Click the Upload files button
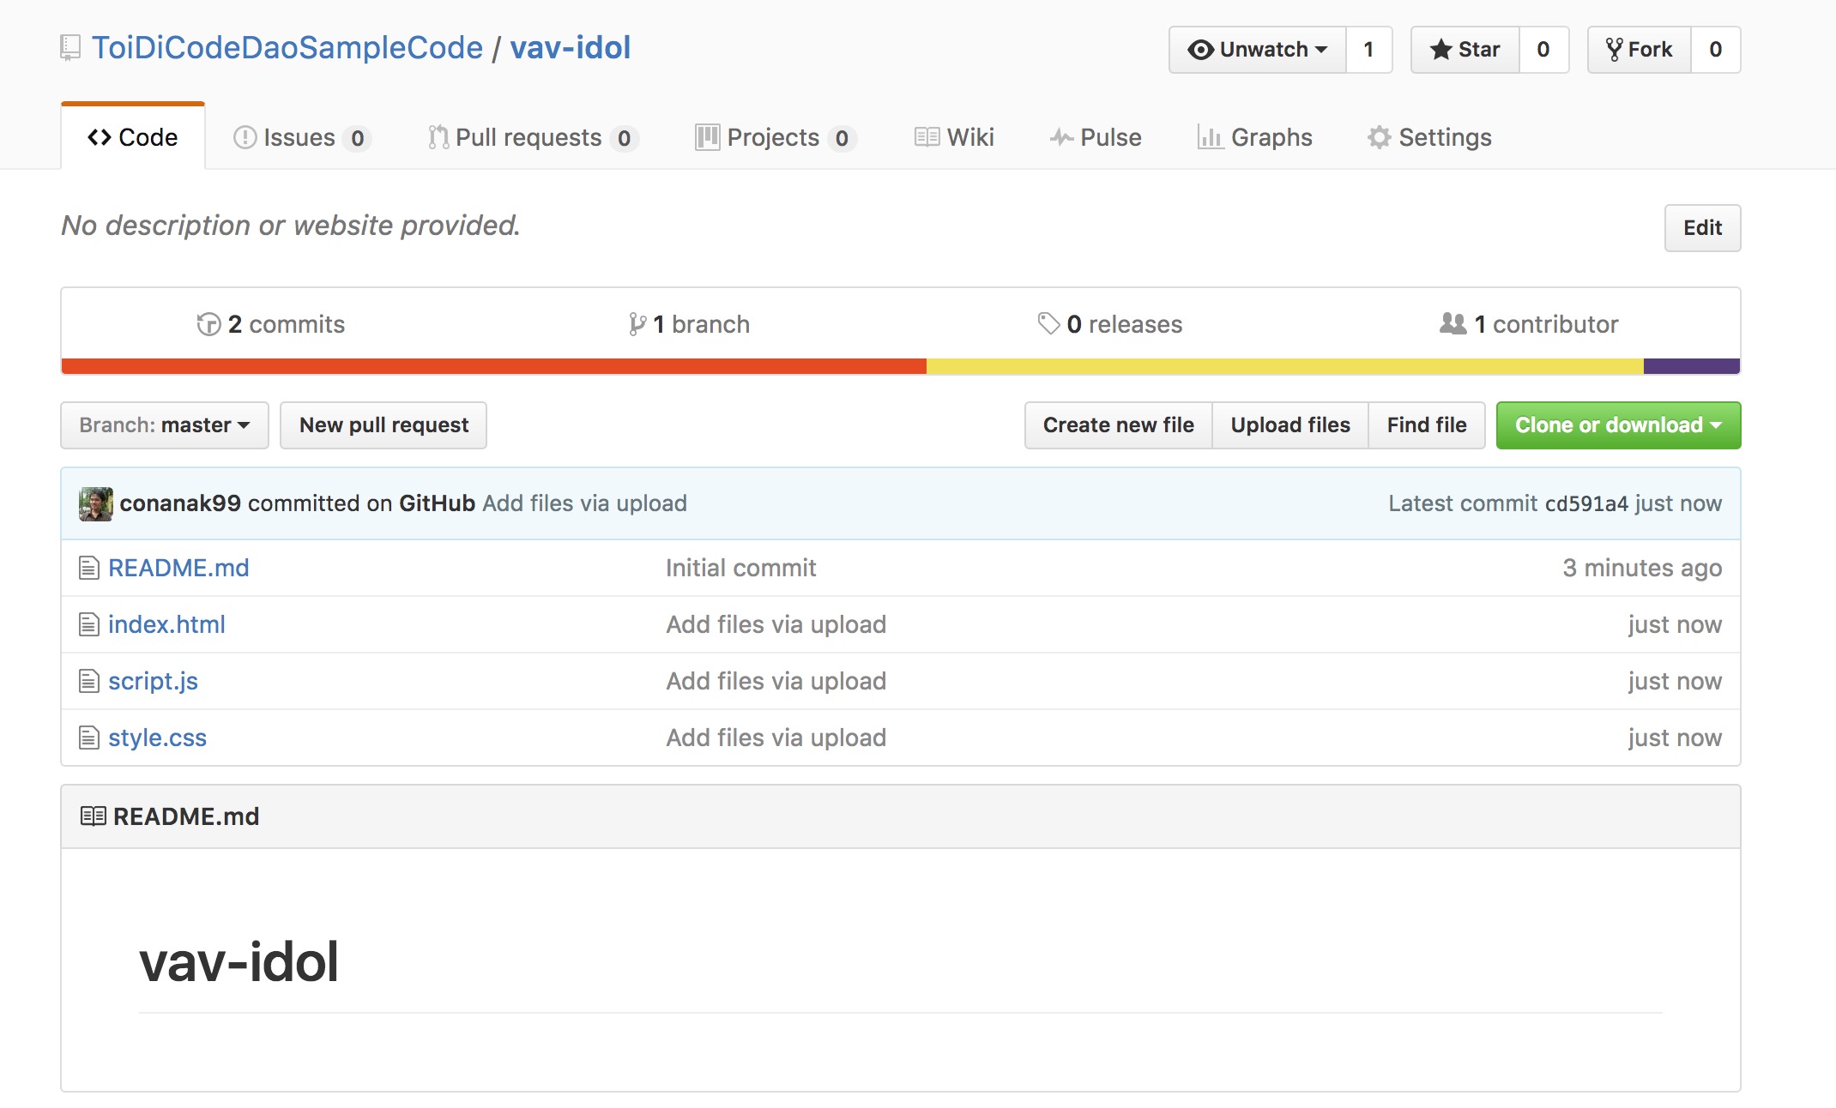This screenshot has width=1836, height=1108. tap(1290, 425)
